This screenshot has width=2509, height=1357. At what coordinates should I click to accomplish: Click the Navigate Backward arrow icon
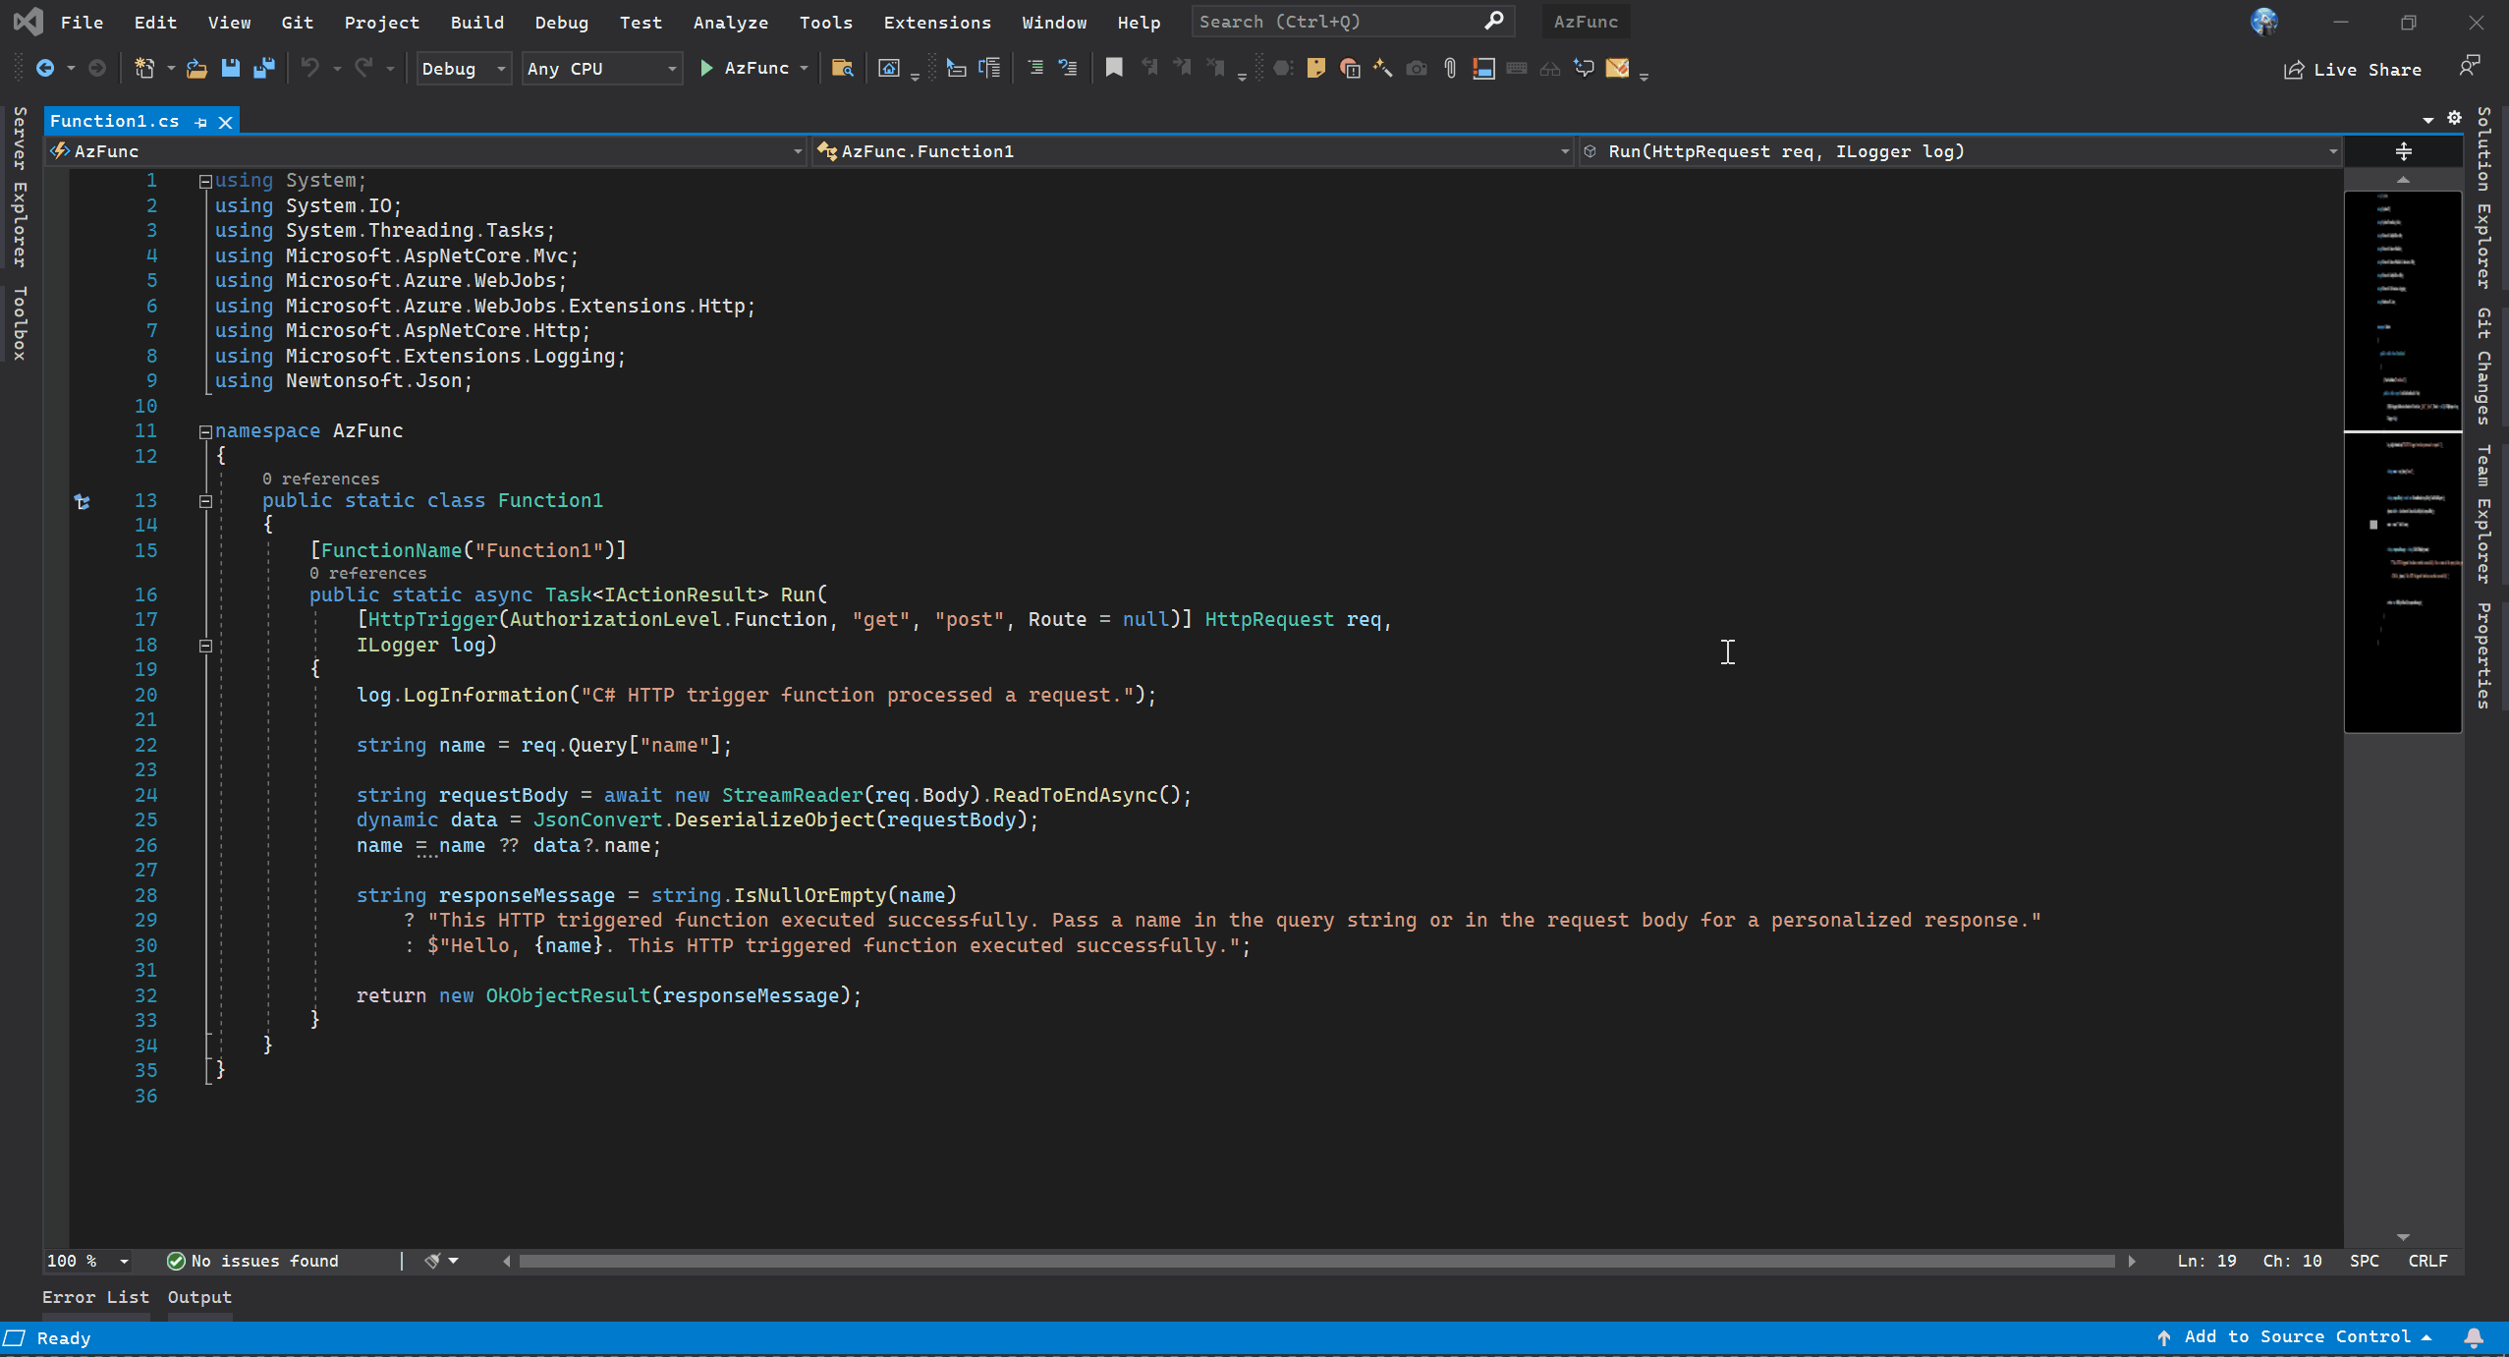[x=45, y=68]
